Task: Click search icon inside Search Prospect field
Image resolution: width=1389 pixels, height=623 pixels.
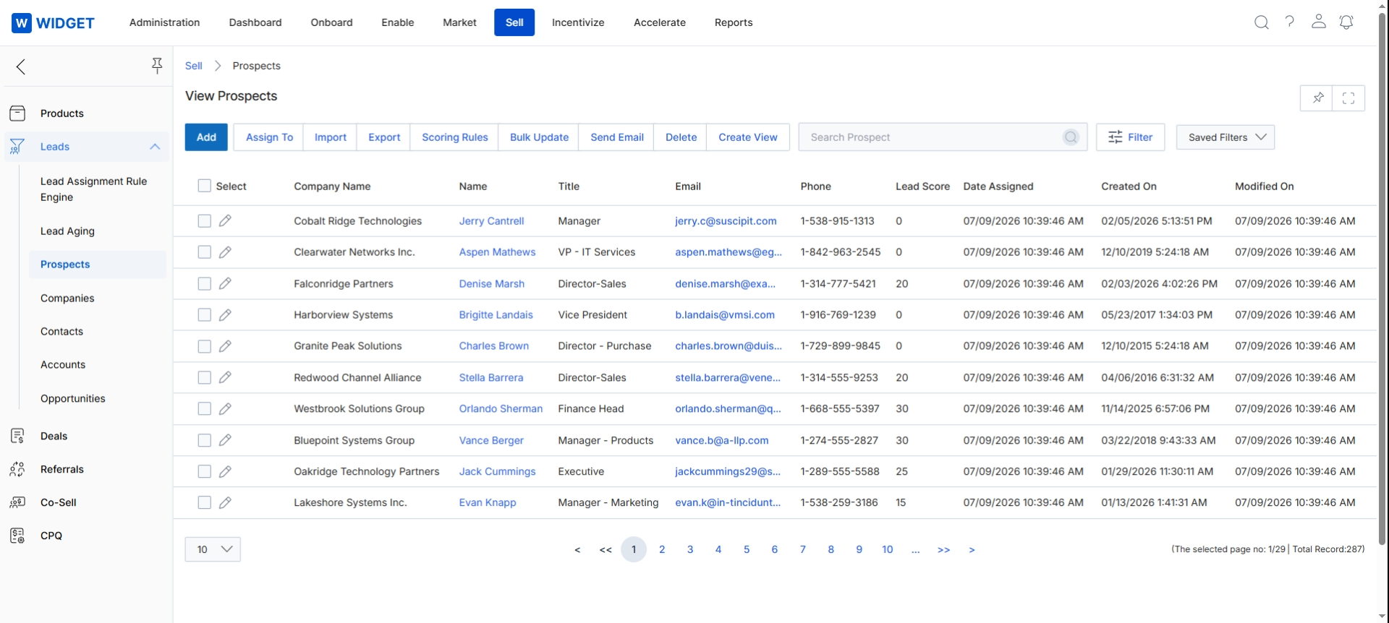Action: pos(1071,137)
